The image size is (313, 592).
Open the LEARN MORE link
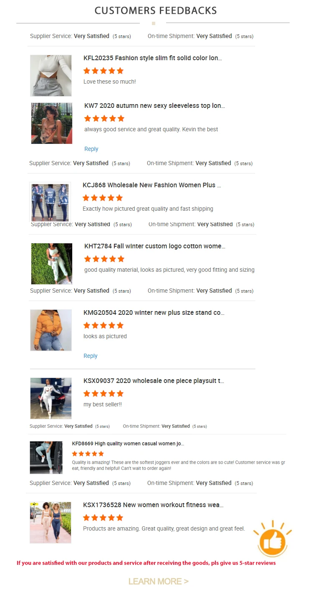(159, 582)
